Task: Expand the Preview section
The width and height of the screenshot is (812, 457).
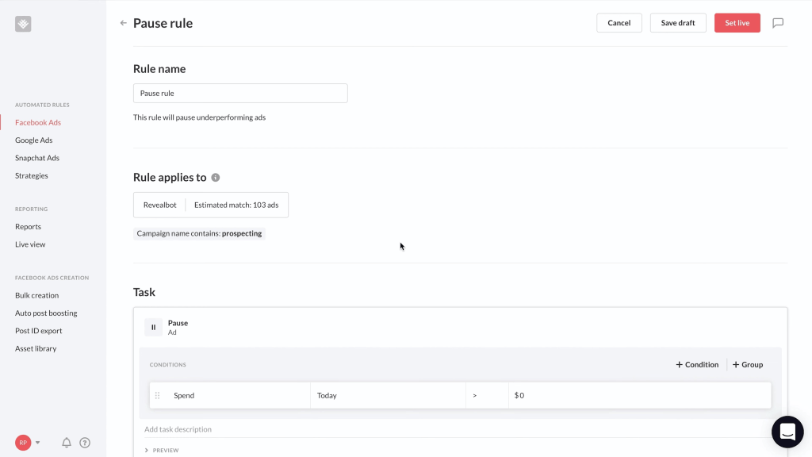Action: [x=162, y=450]
